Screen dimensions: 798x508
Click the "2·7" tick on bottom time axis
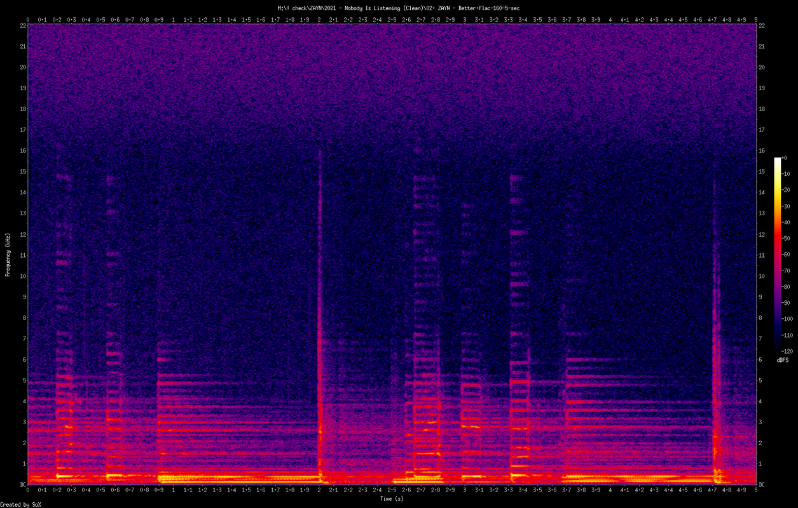click(421, 490)
